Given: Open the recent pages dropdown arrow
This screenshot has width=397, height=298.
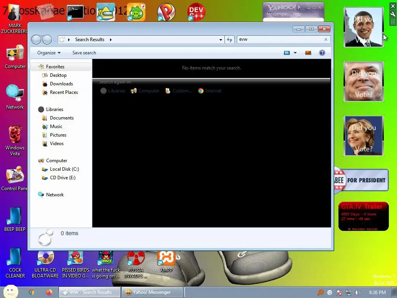Looking at the screenshot, I should pyautogui.click(x=55, y=40).
